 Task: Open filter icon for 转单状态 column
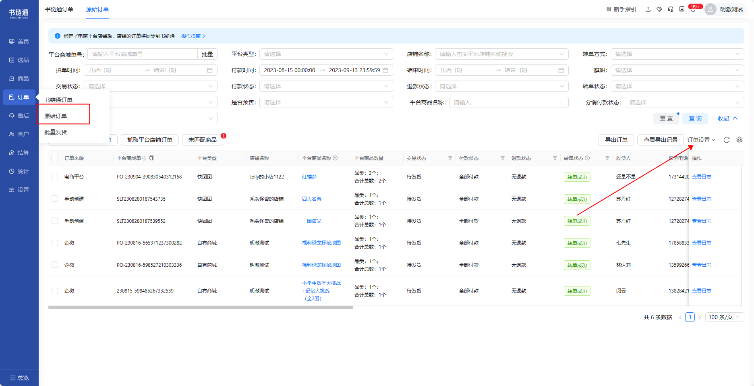[x=607, y=158]
